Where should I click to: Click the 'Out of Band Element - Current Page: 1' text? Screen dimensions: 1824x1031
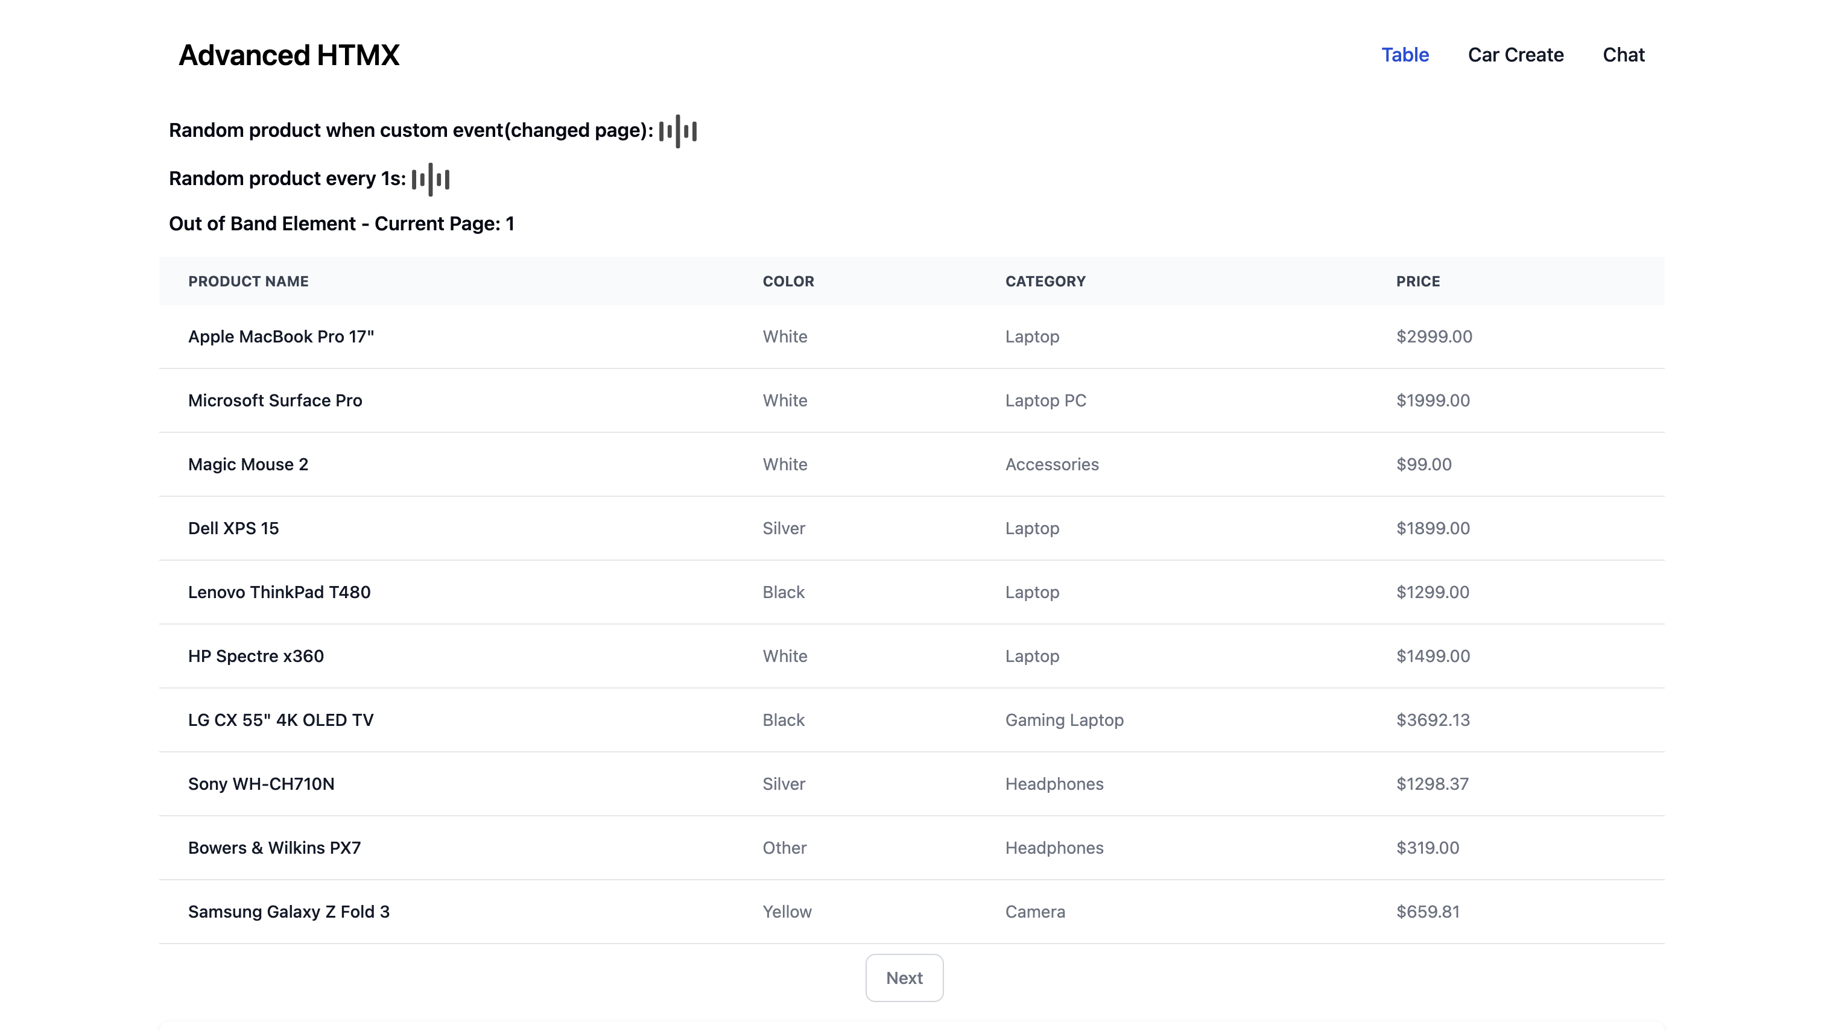341,224
